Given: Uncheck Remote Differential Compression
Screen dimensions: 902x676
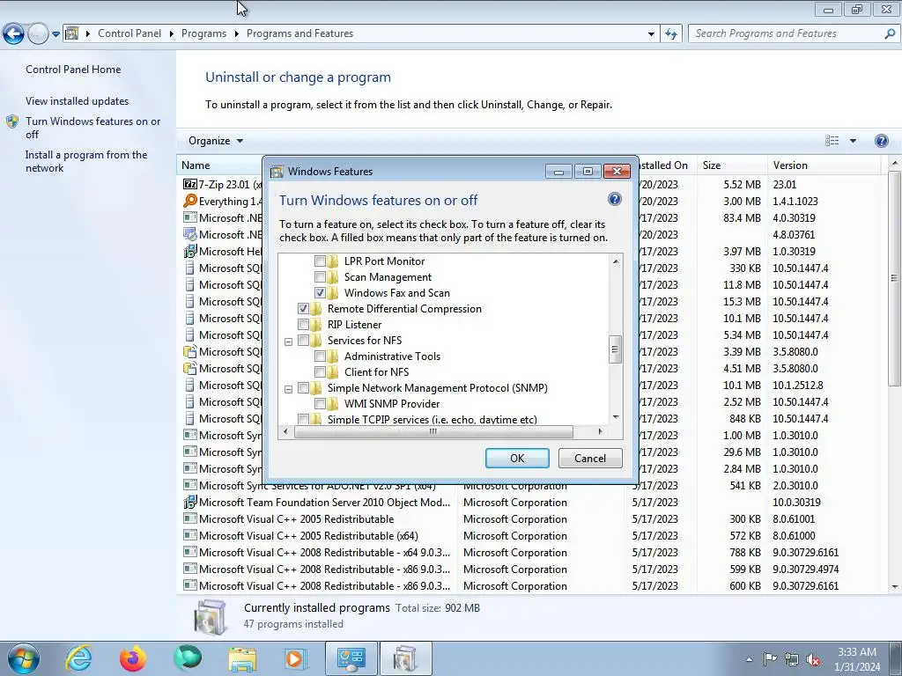Looking at the screenshot, I should pyautogui.click(x=303, y=309).
